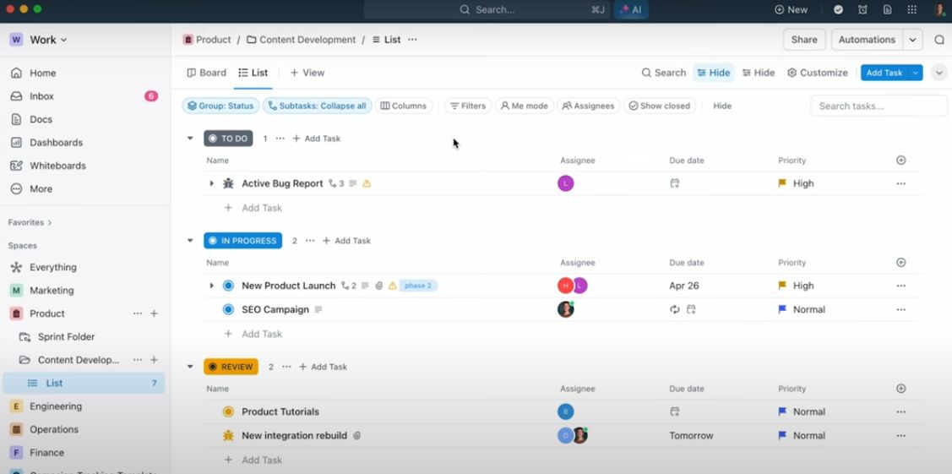Open due date picker for Active Bug Report

[x=675, y=183]
